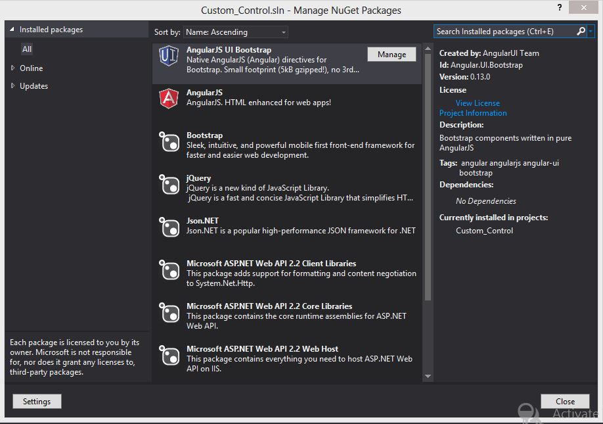The width and height of the screenshot is (603, 424).
Task: Click the Web API Web Host icon
Action: pyautogui.click(x=169, y=356)
